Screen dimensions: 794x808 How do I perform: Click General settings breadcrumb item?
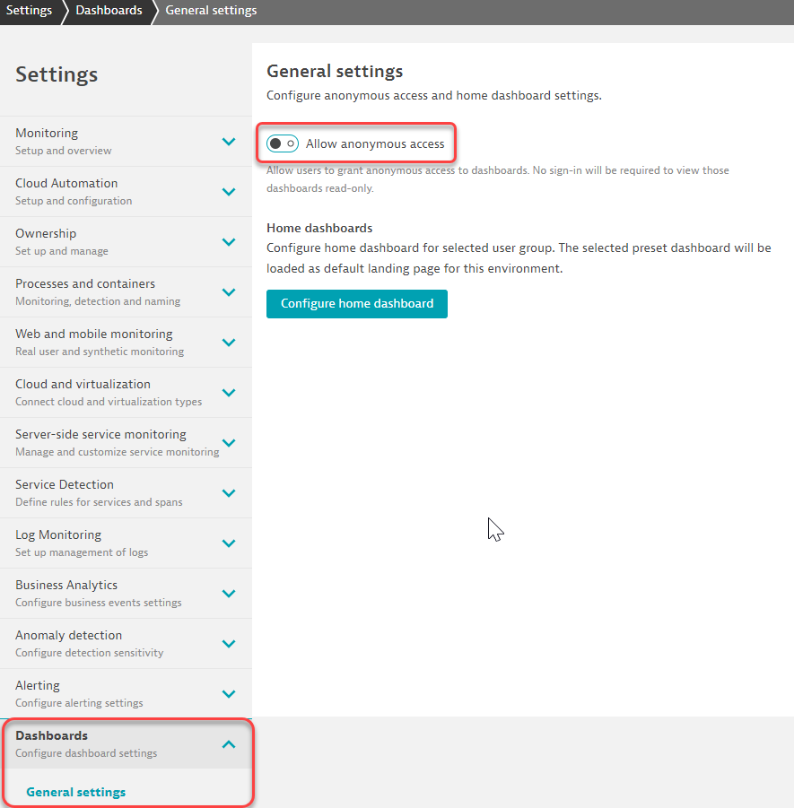click(211, 11)
